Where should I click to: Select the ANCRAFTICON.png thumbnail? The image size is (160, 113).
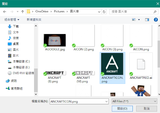[x=112, y=64]
